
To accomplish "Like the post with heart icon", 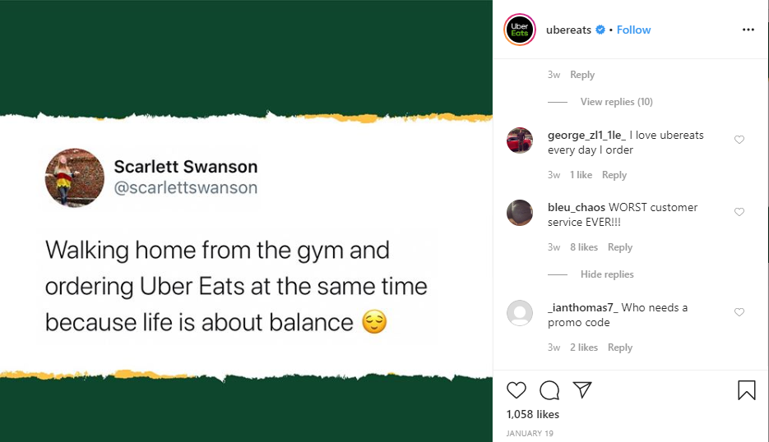I will click(x=517, y=390).
